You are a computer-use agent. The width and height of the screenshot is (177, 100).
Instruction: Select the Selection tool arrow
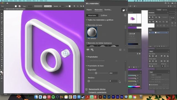[x=2, y=12]
